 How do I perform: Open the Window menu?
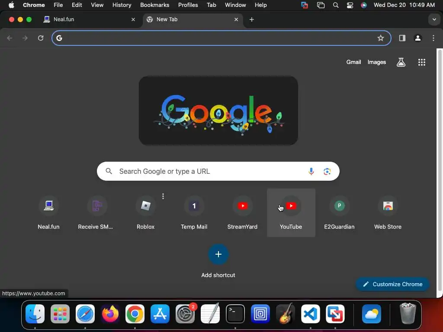(x=235, y=5)
